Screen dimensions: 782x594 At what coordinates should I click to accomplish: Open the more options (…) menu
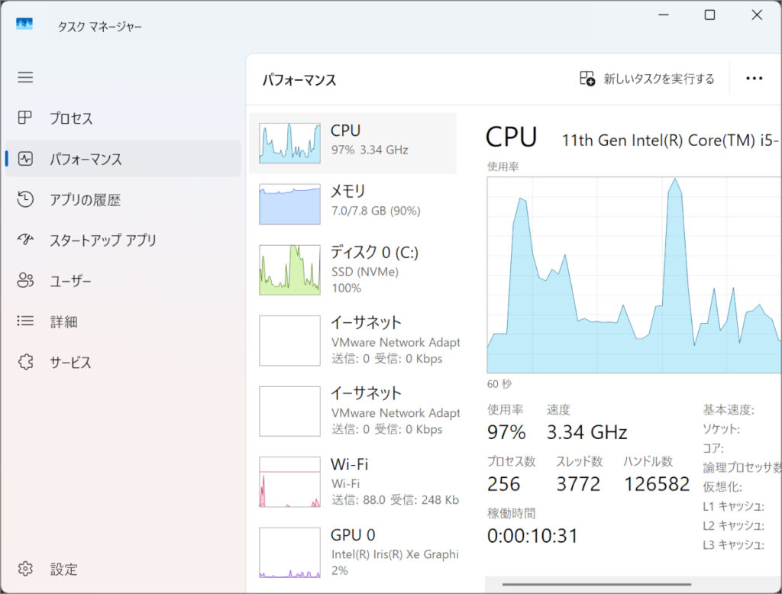click(755, 78)
